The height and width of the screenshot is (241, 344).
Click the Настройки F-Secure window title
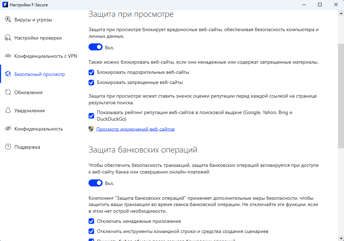(x=29, y=5)
